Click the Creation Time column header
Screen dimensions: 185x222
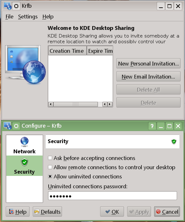pyautogui.click(x=67, y=51)
